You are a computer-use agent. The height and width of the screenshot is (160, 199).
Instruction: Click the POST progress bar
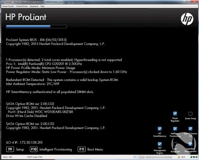click(36, 26)
